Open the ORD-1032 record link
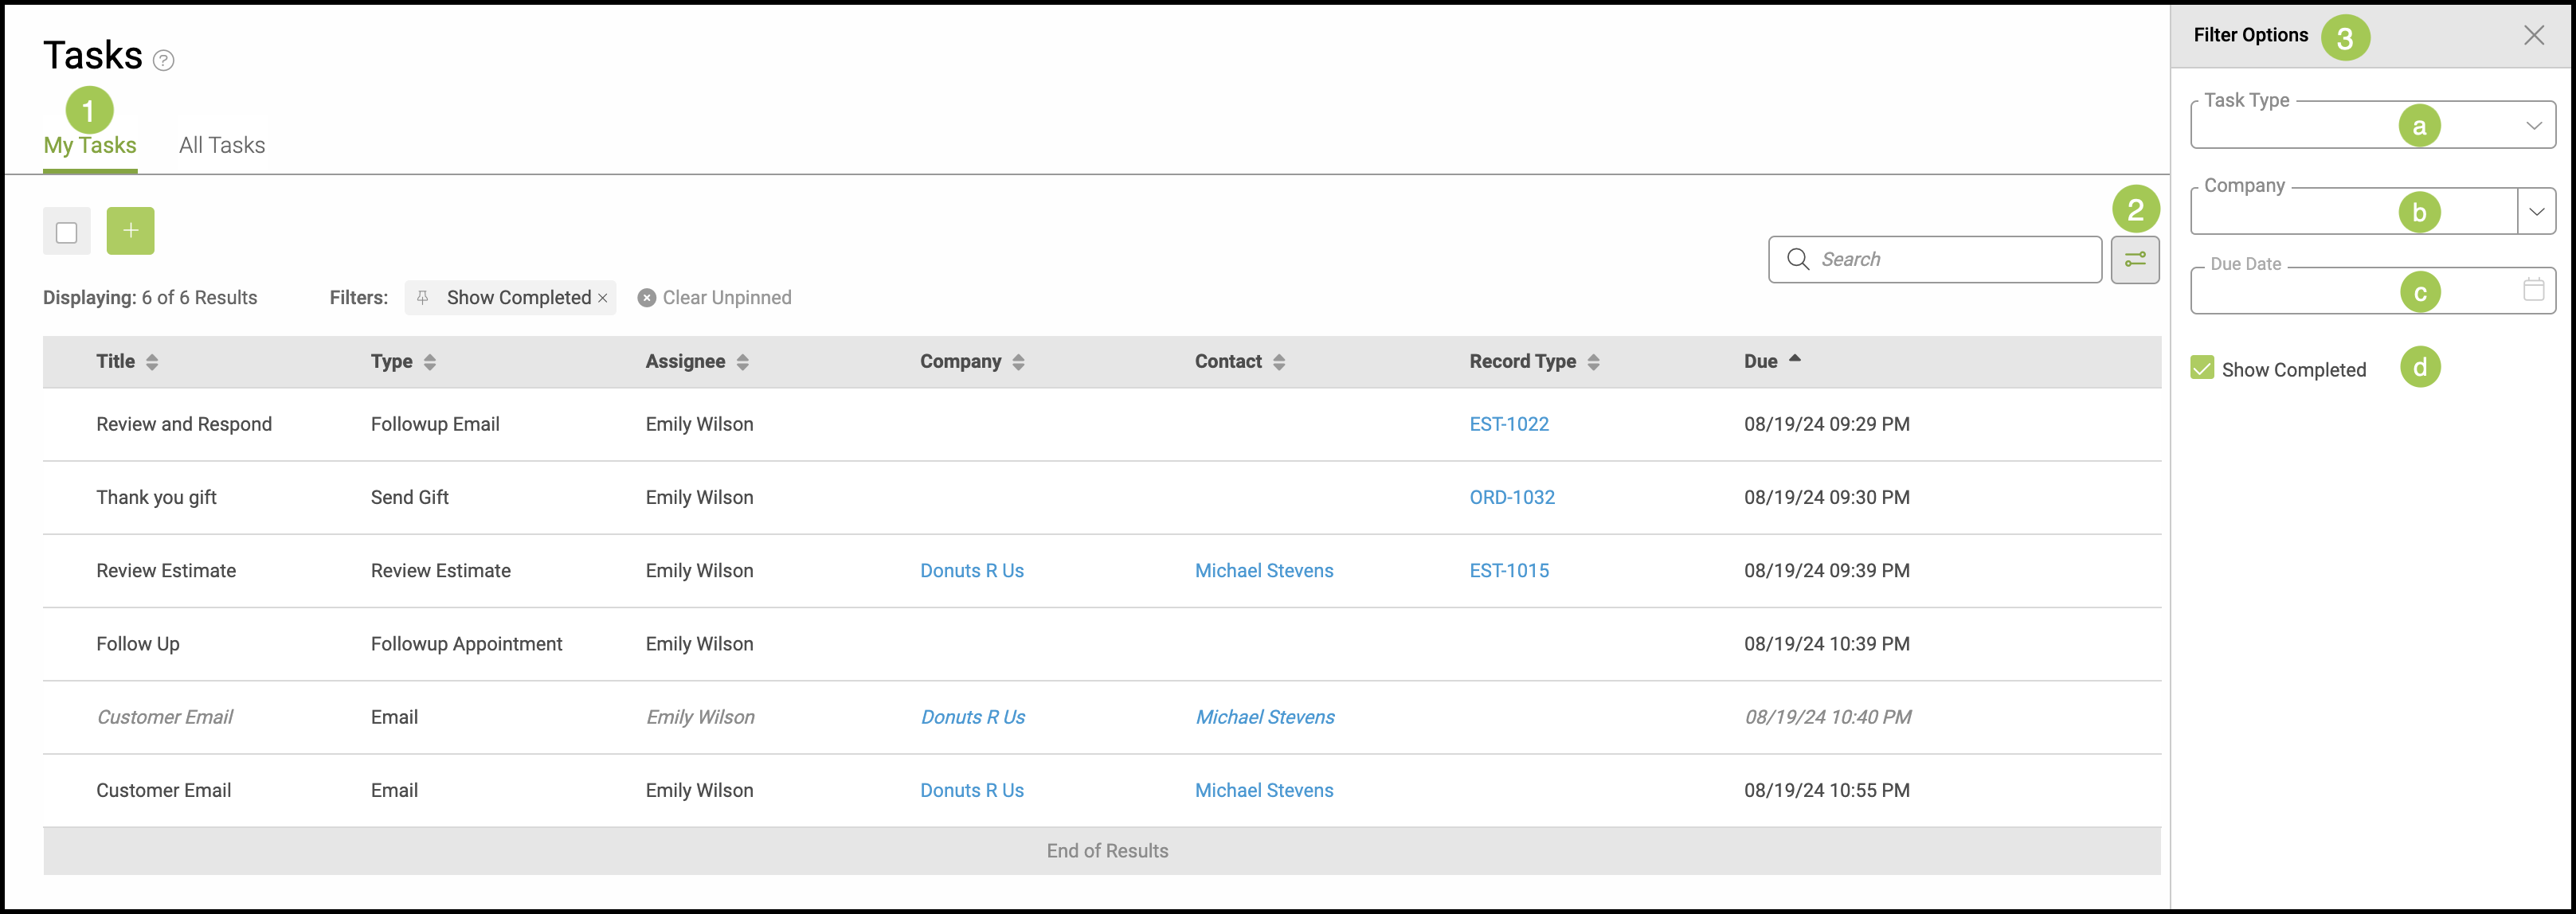The image size is (2576, 914). (x=1511, y=498)
